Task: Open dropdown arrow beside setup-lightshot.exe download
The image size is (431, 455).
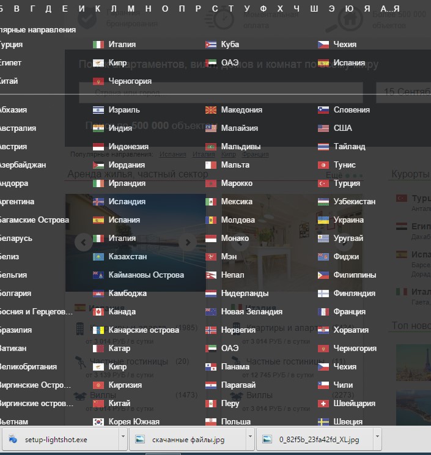Action: point(123,438)
